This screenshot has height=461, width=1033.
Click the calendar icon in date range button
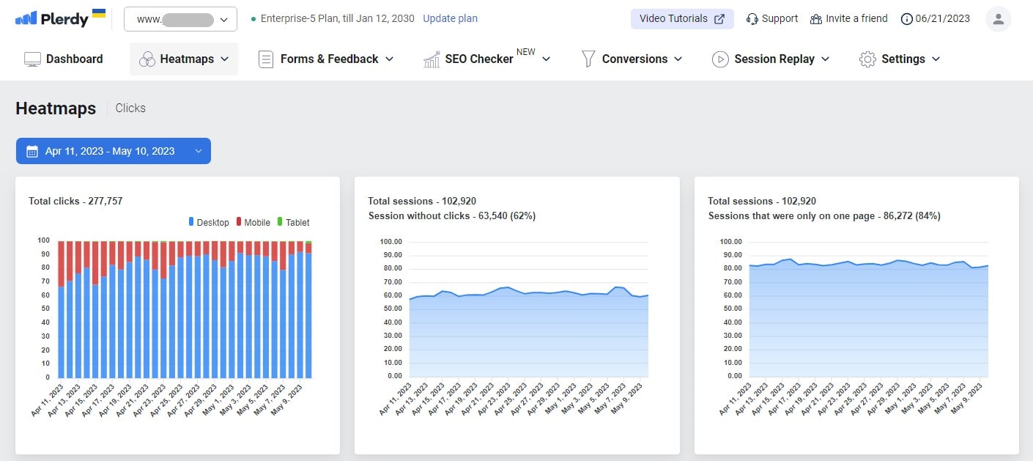(x=32, y=152)
